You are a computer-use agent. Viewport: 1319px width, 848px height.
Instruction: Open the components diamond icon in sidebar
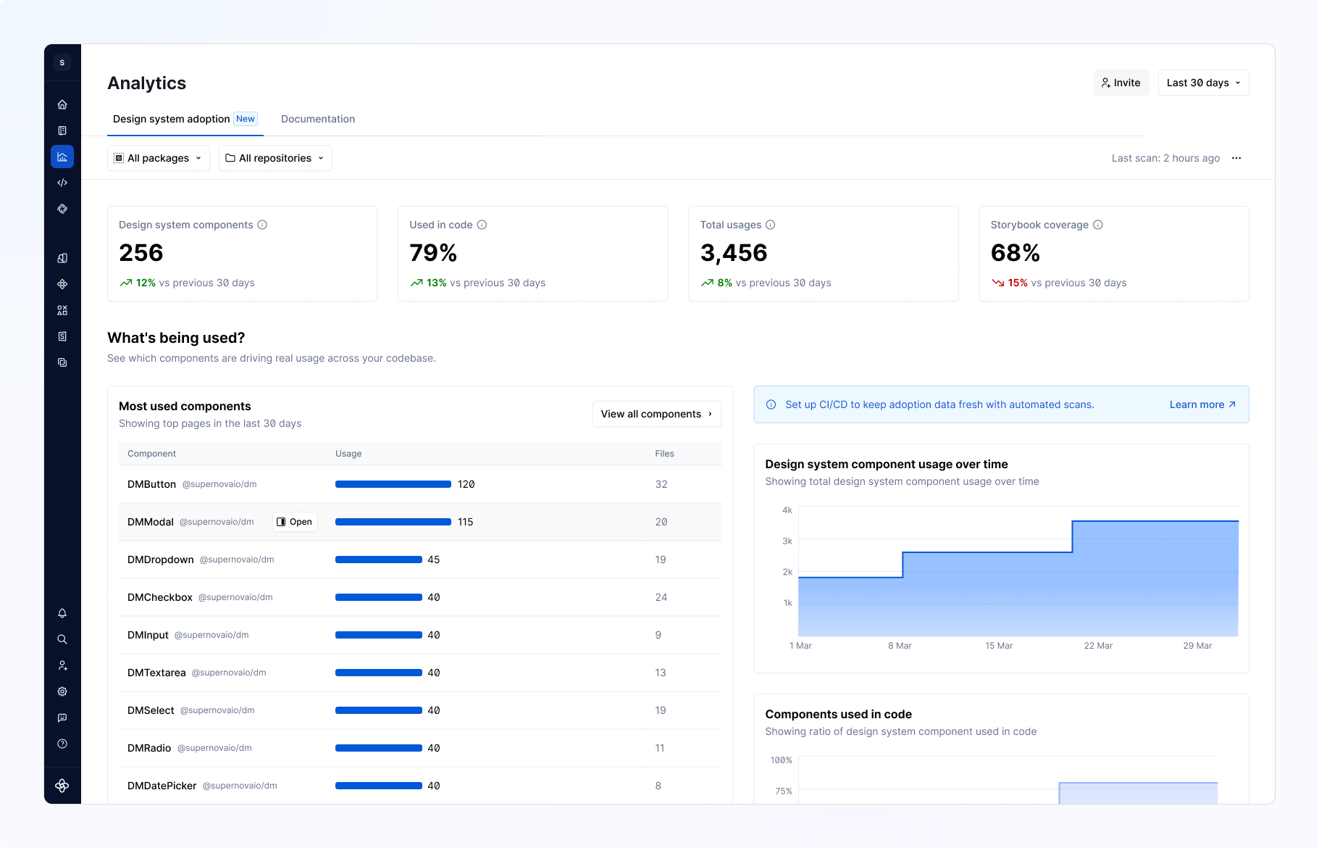(62, 284)
